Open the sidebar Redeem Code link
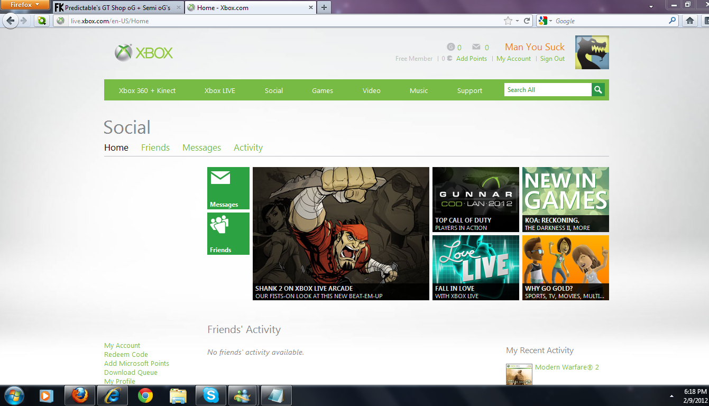 tap(126, 354)
